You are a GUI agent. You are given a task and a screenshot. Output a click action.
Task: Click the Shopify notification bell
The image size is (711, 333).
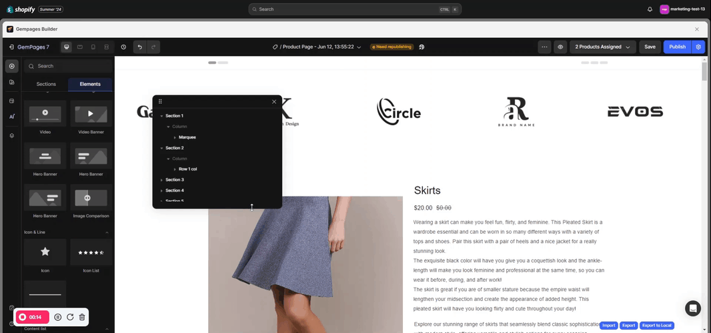[650, 9]
